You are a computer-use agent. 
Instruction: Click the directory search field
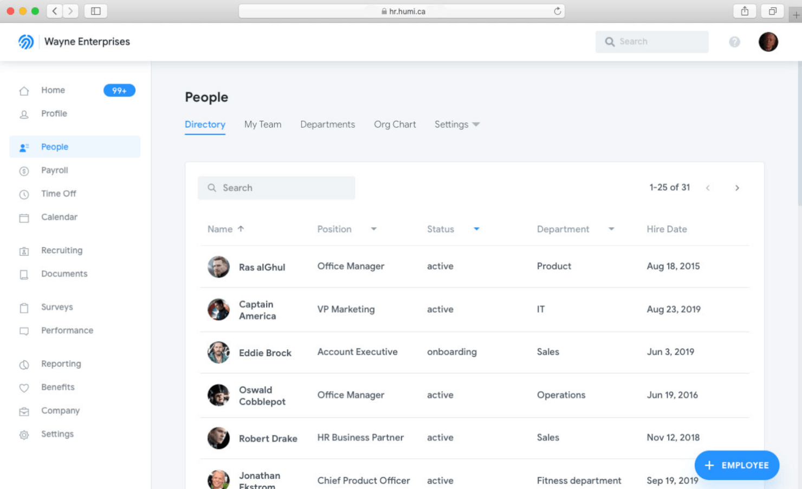(x=276, y=188)
